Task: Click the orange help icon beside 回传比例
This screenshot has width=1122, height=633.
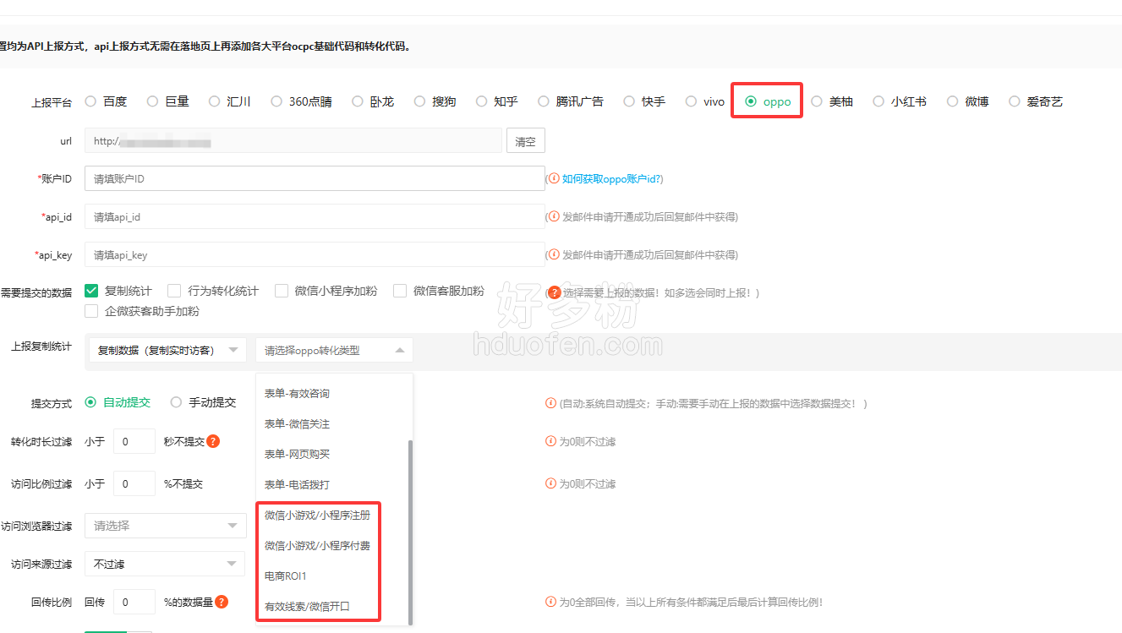Action: (x=222, y=602)
